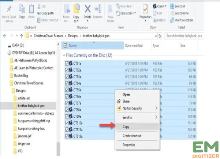The width and height of the screenshot is (220, 159).
Task: Click the Rename ribbon icon
Action: click(x=98, y=9)
